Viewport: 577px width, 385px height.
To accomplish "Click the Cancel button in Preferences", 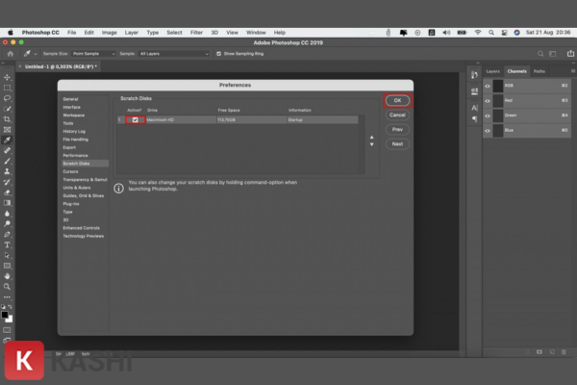I will (x=397, y=115).
